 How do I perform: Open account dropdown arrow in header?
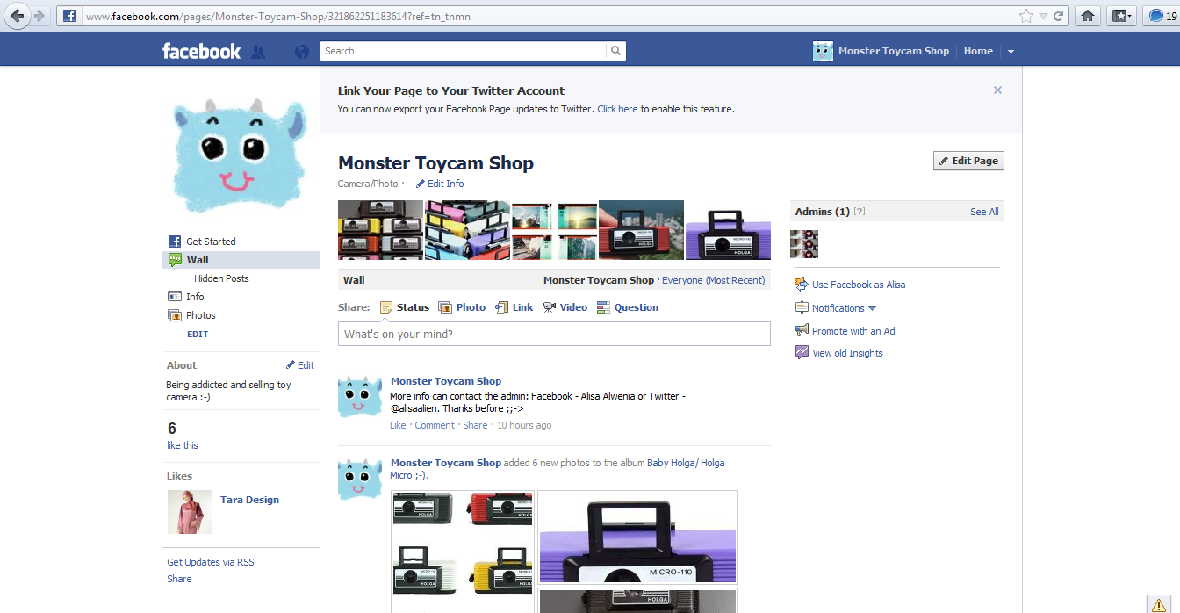(x=1011, y=52)
